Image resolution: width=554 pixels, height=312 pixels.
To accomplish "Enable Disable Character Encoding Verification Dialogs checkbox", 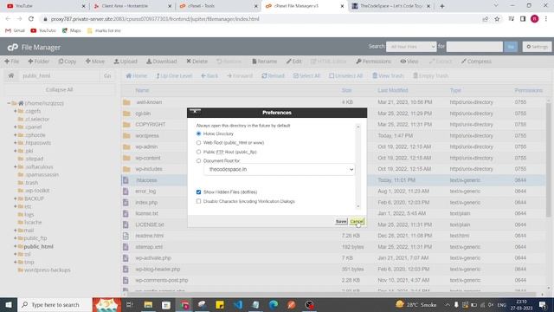I will click(x=198, y=201).
